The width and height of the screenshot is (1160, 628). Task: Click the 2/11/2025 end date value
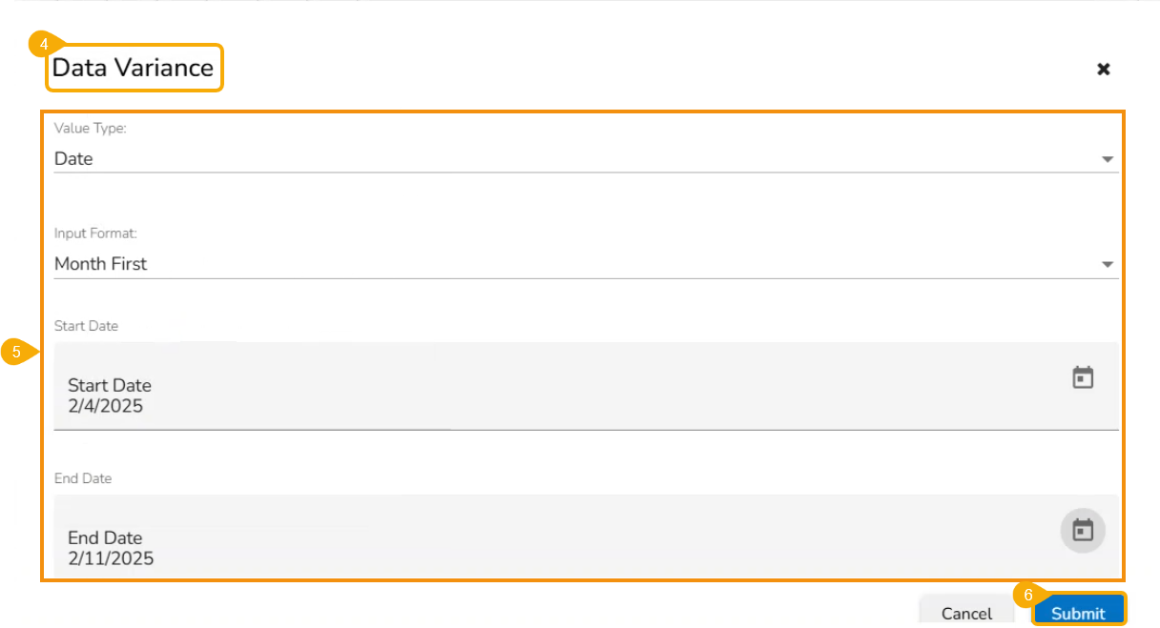111,558
